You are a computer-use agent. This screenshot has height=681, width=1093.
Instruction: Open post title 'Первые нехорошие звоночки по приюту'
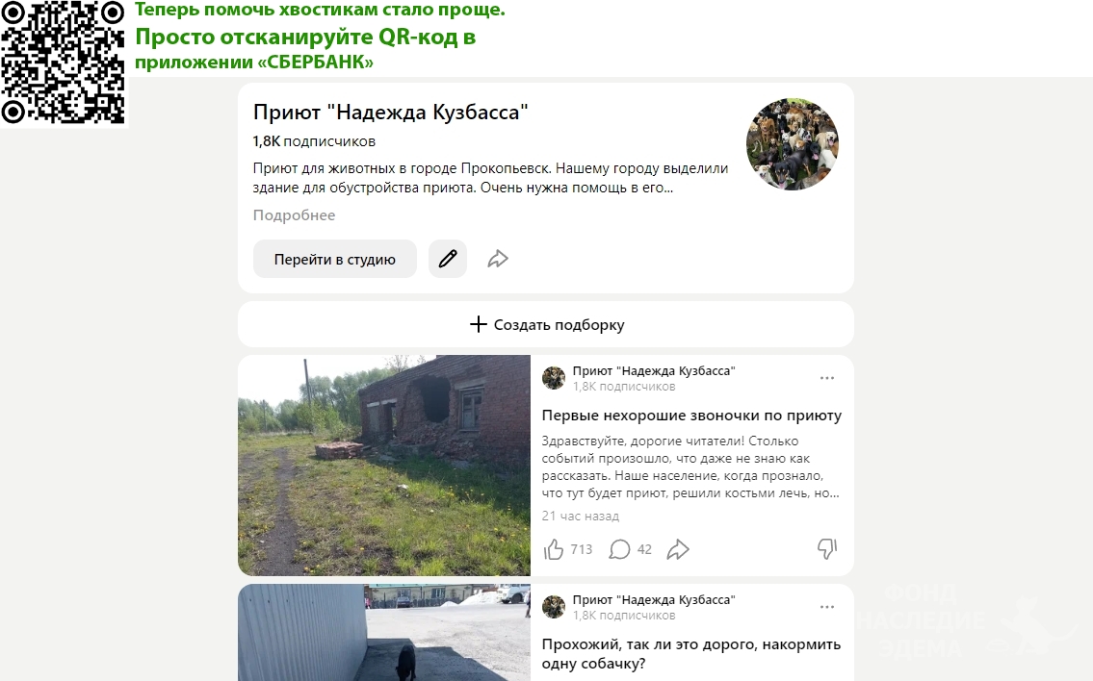pyautogui.click(x=691, y=416)
